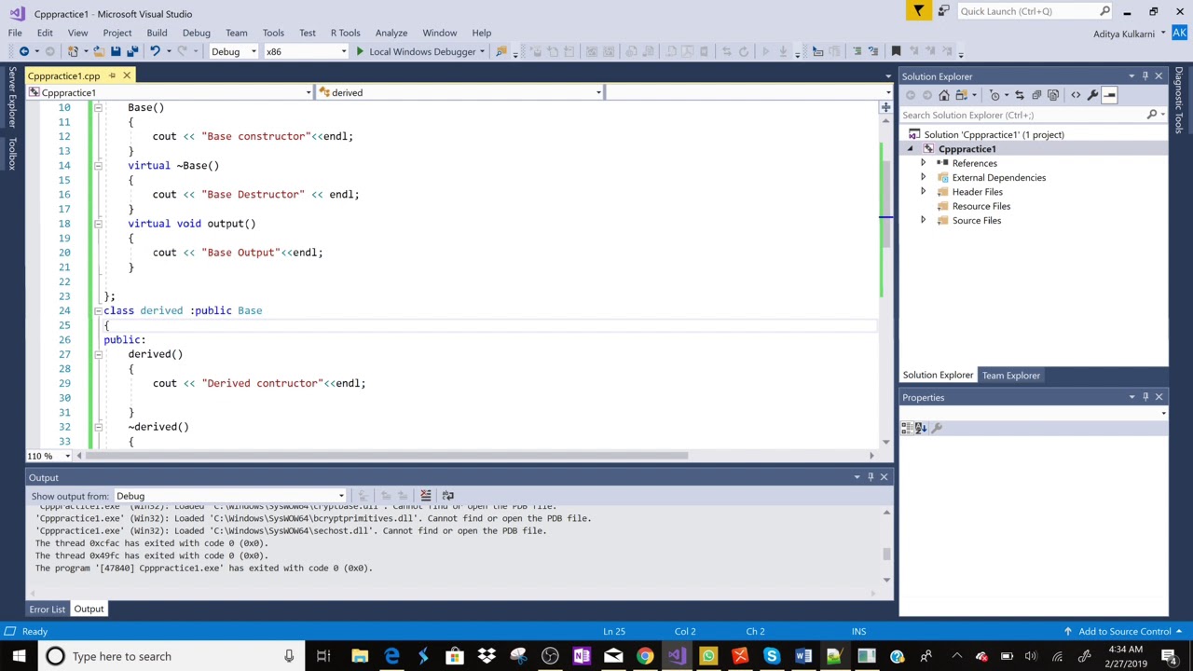Screen dimensions: 1193x671
Task: Expand the External Dependencies node
Action: click(x=924, y=177)
